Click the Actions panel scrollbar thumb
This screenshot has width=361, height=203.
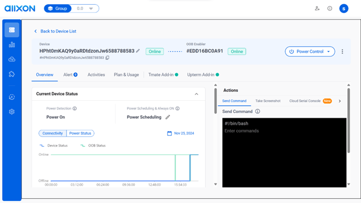click(x=348, y=120)
